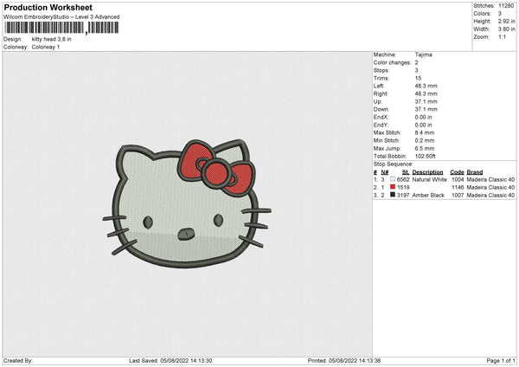Click the kitty head embroidery design preview

pos(187,203)
